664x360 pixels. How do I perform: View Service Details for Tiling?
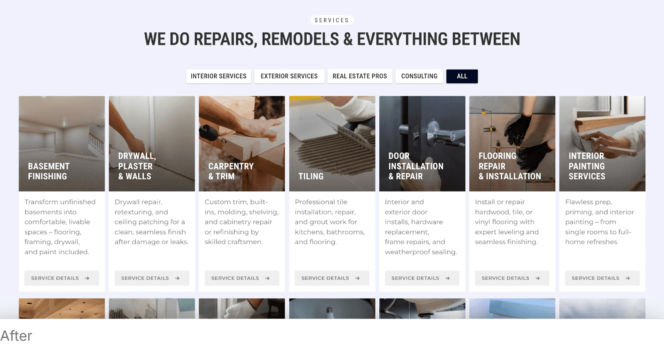pyautogui.click(x=332, y=278)
